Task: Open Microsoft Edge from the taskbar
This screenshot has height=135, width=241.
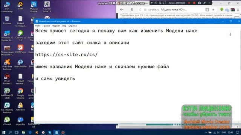Action: tap(30, 132)
